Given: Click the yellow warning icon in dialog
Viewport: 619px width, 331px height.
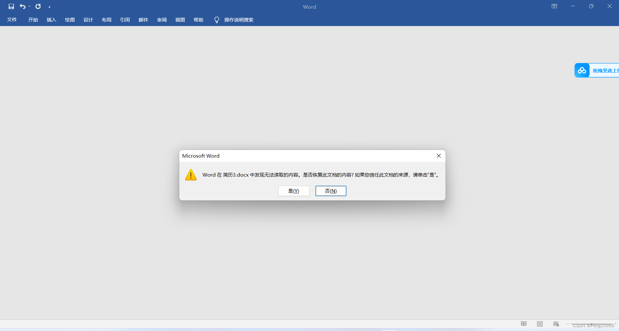Looking at the screenshot, I should pyautogui.click(x=191, y=175).
